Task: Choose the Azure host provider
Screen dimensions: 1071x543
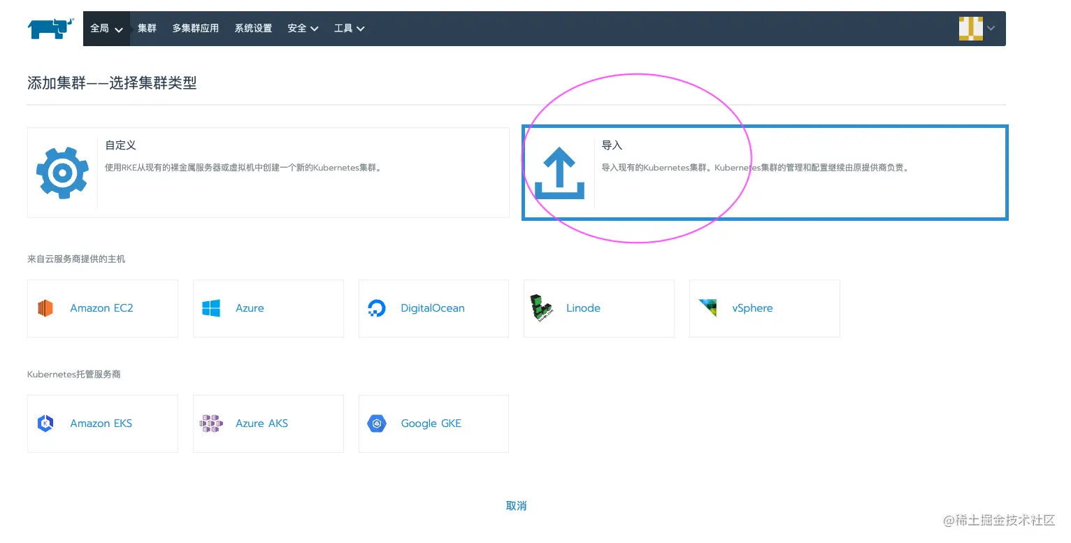Action: tap(268, 308)
